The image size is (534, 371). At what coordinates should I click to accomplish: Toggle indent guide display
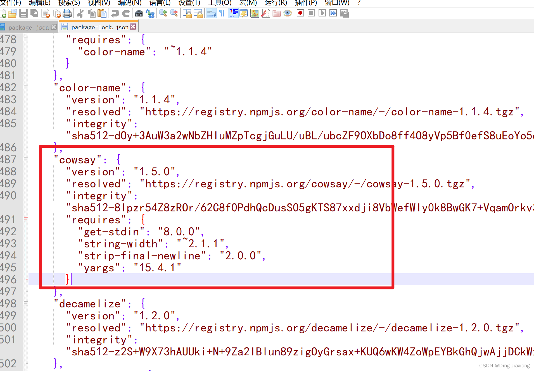[233, 13]
